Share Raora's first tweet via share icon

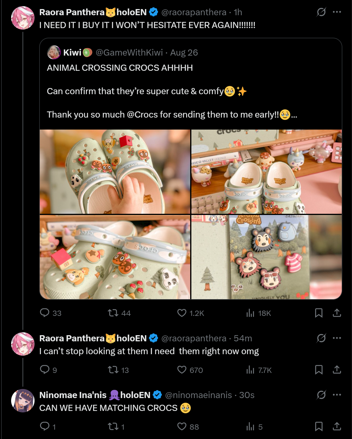click(x=337, y=313)
